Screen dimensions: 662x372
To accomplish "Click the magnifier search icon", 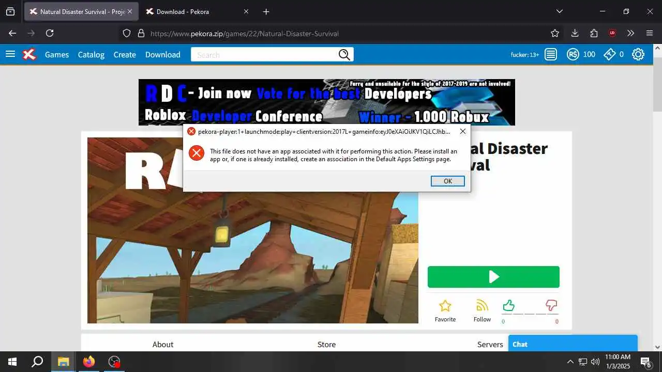I will coord(345,55).
